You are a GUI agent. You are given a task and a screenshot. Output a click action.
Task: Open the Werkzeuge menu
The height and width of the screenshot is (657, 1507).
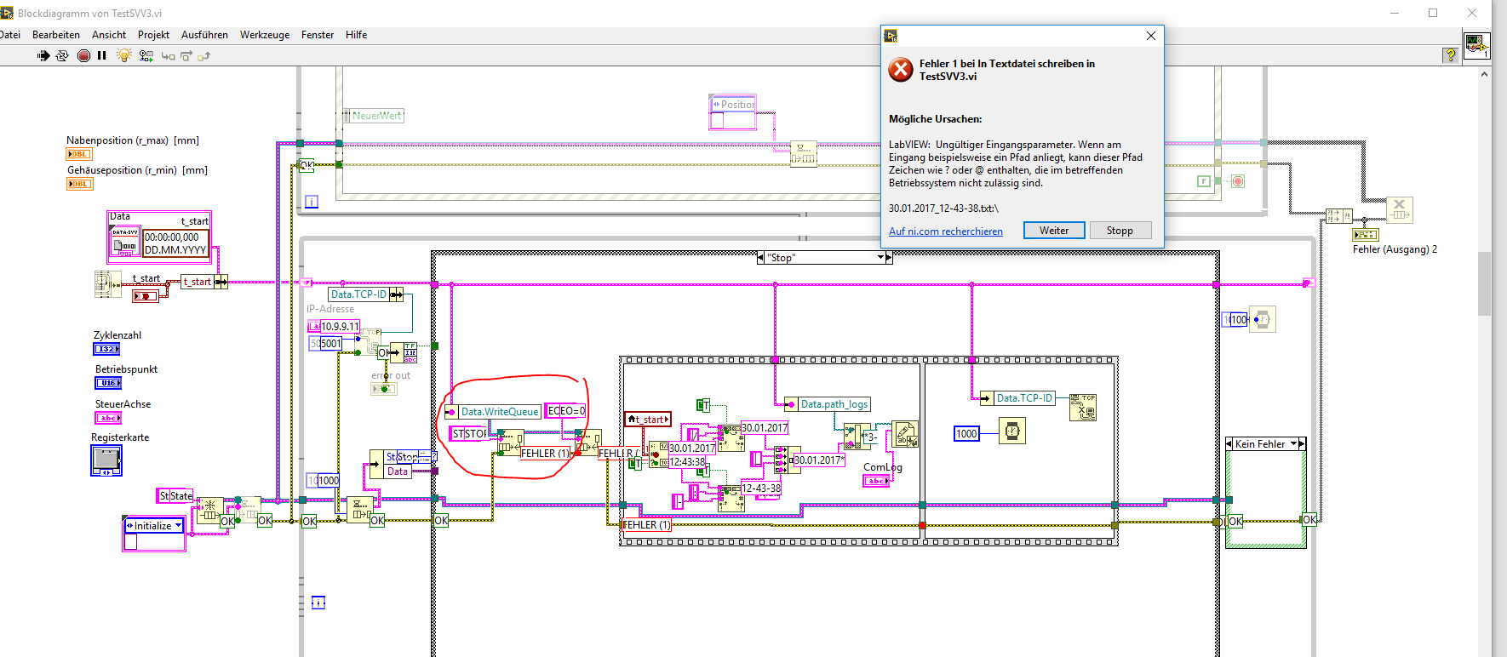(x=265, y=35)
